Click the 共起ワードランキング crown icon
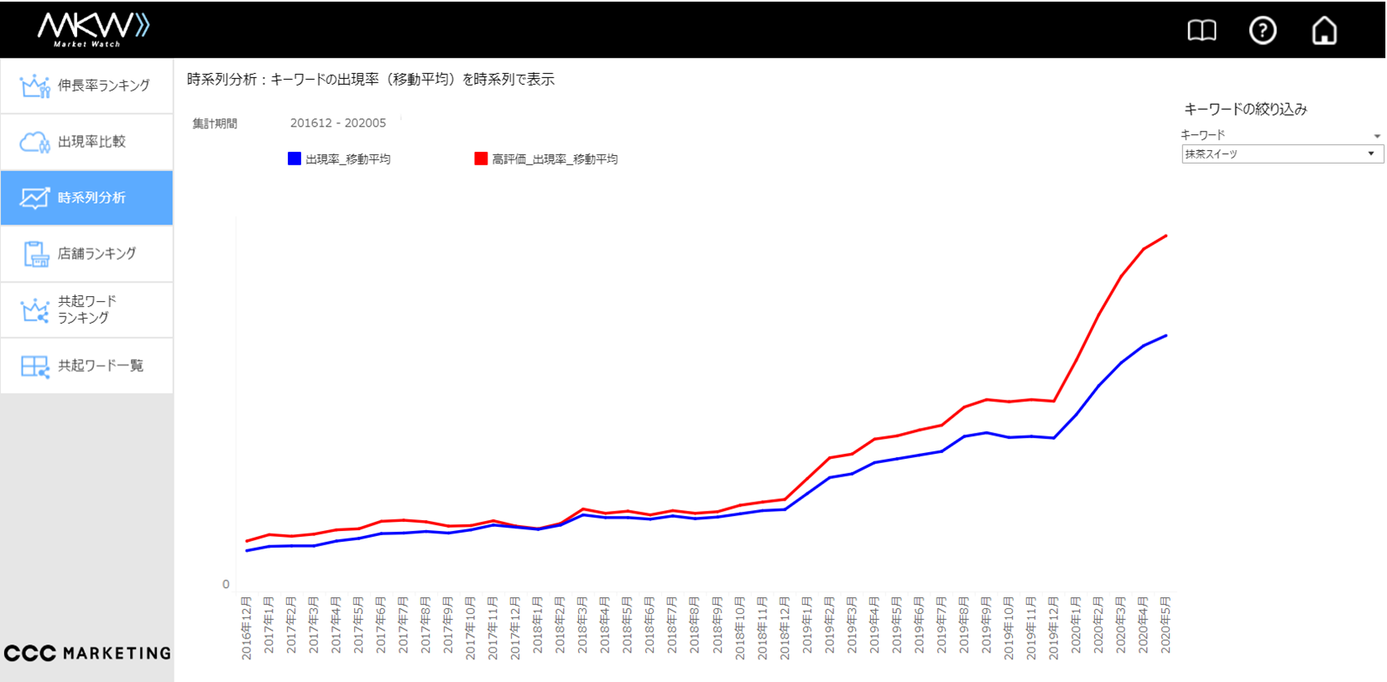 click(x=34, y=310)
